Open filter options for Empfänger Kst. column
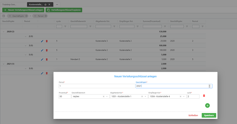237x124 pixels. (137, 26)
